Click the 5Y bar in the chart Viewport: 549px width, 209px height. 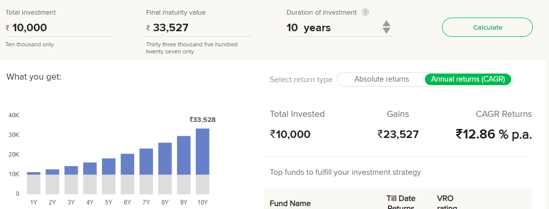108,176
